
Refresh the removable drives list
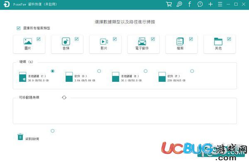(64, 98)
